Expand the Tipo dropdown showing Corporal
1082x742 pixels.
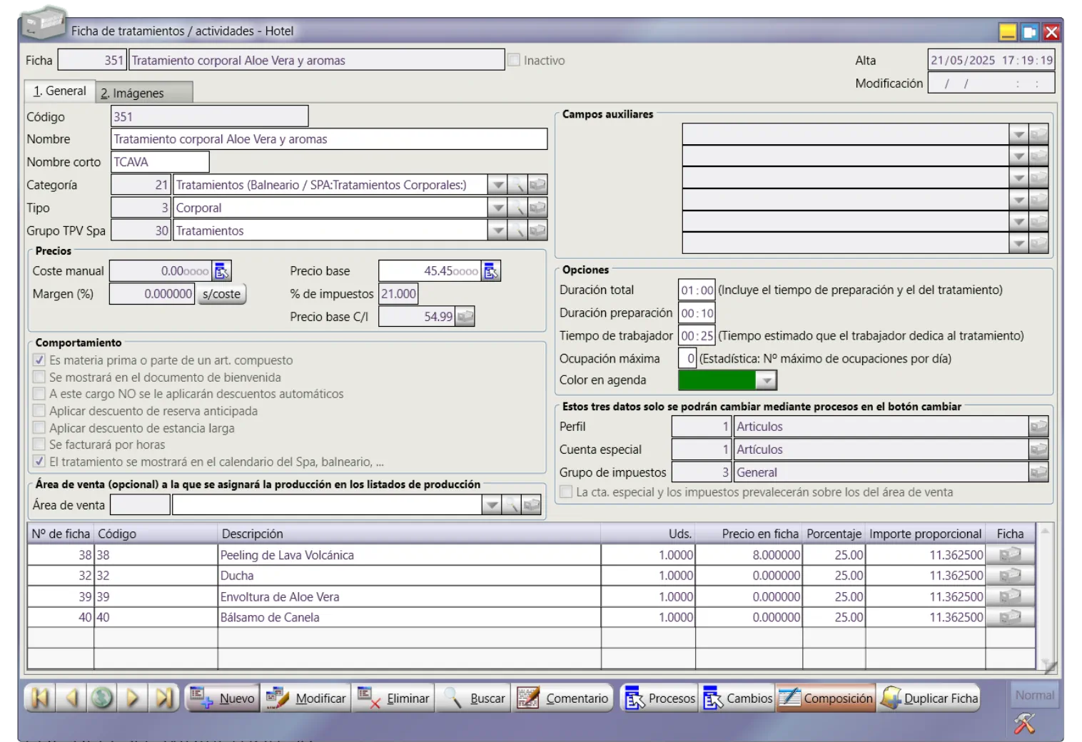(497, 208)
